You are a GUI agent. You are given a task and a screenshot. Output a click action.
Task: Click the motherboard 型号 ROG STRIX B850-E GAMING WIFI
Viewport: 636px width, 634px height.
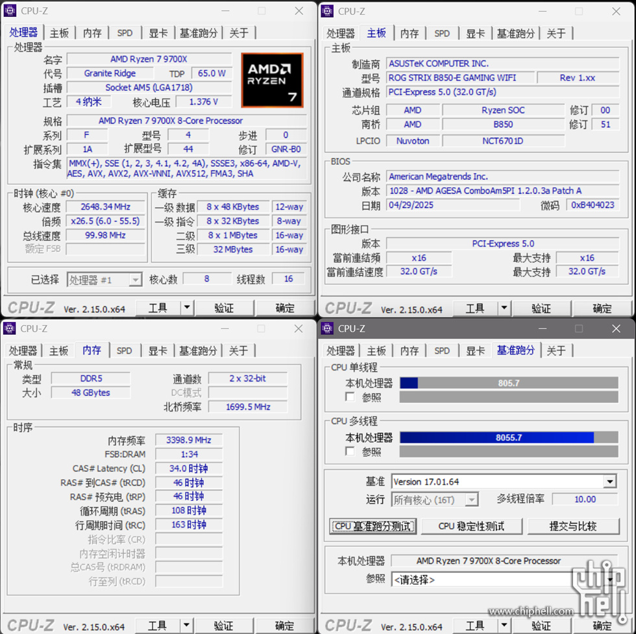[x=460, y=77]
